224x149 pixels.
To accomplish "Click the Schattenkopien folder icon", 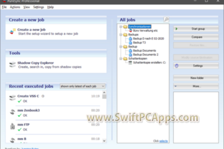I will coord(125,58).
